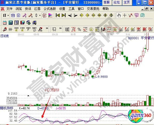The image size is (154, 125).
Task: Expand the 日 period dropdown arrow
Action: point(8,15)
